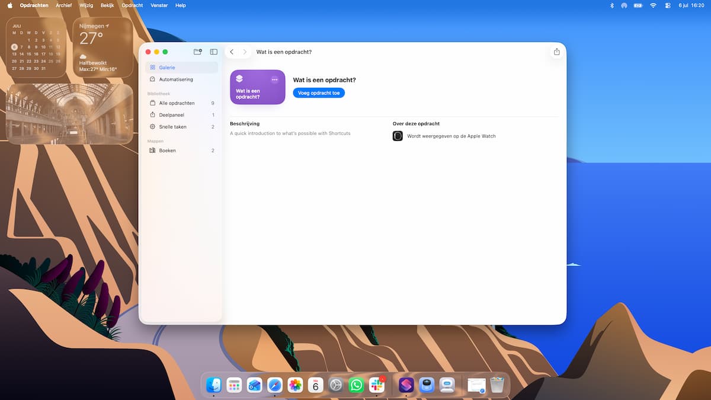The image size is (711, 400).
Task: Open the Opdracht menu in the menu bar
Action: coord(132,5)
